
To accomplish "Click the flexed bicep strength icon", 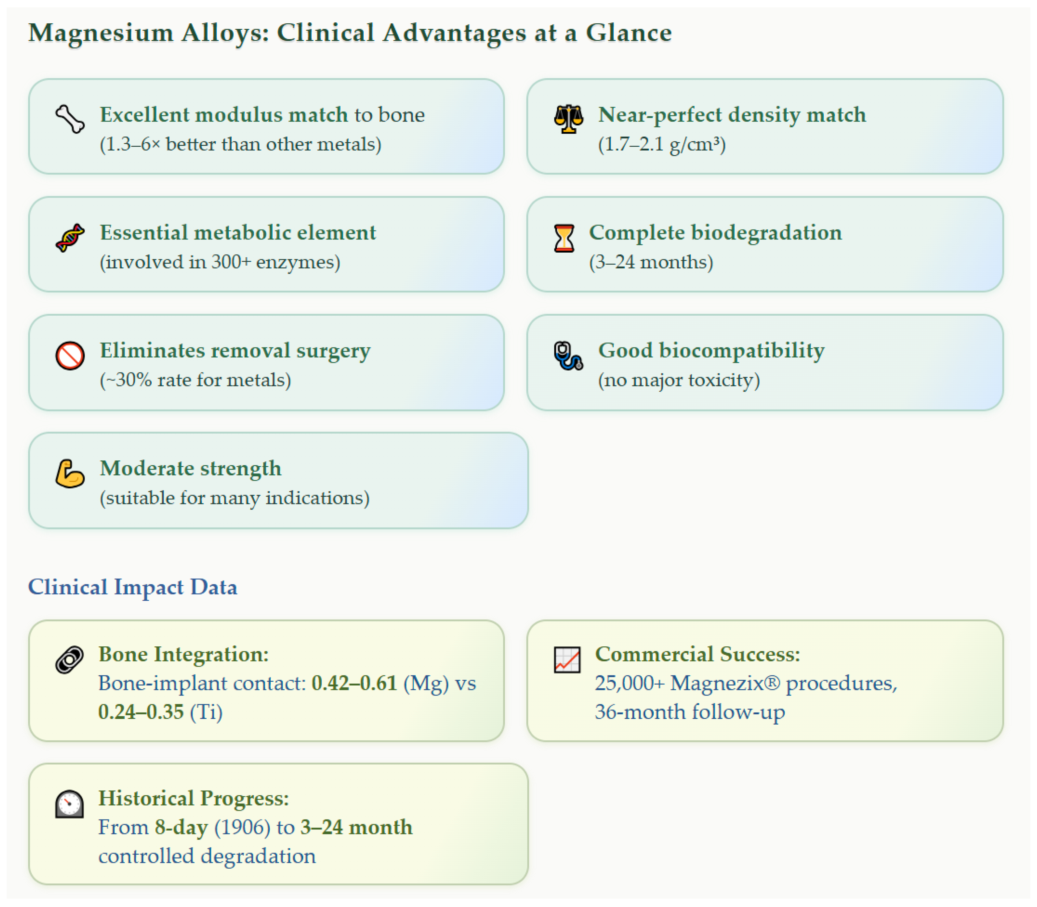I will [x=70, y=474].
